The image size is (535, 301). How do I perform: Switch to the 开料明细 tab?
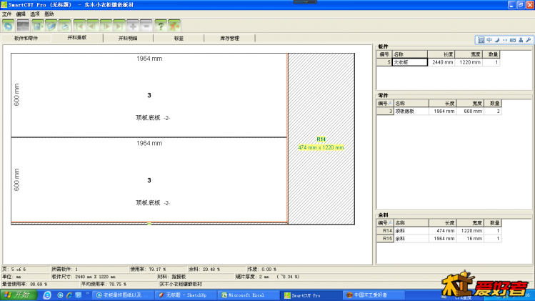click(x=128, y=39)
